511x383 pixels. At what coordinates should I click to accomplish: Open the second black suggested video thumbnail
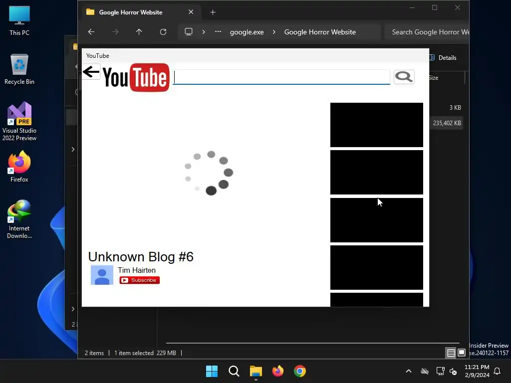tap(377, 172)
